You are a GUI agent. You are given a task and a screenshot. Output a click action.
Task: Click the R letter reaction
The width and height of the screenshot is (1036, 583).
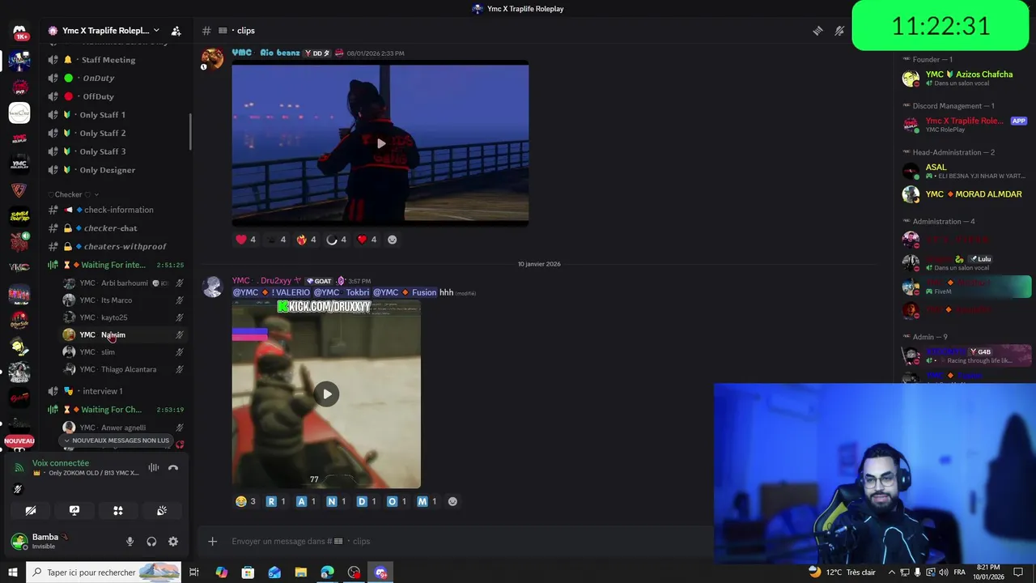click(x=276, y=501)
